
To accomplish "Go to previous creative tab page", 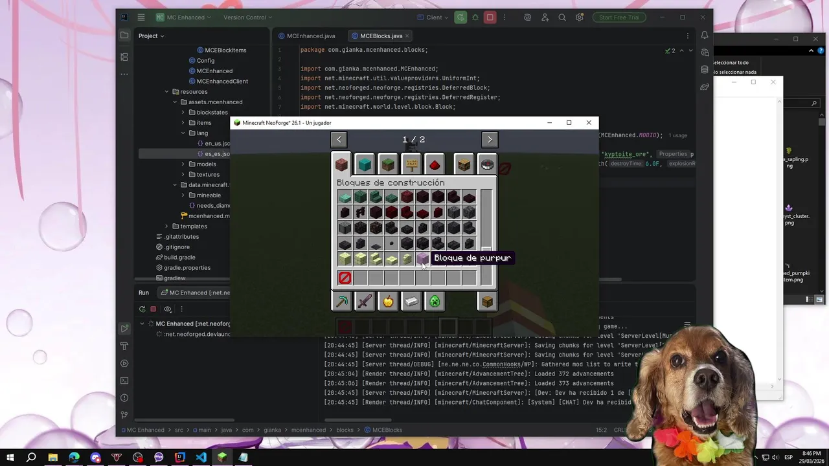I will coord(339,139).
